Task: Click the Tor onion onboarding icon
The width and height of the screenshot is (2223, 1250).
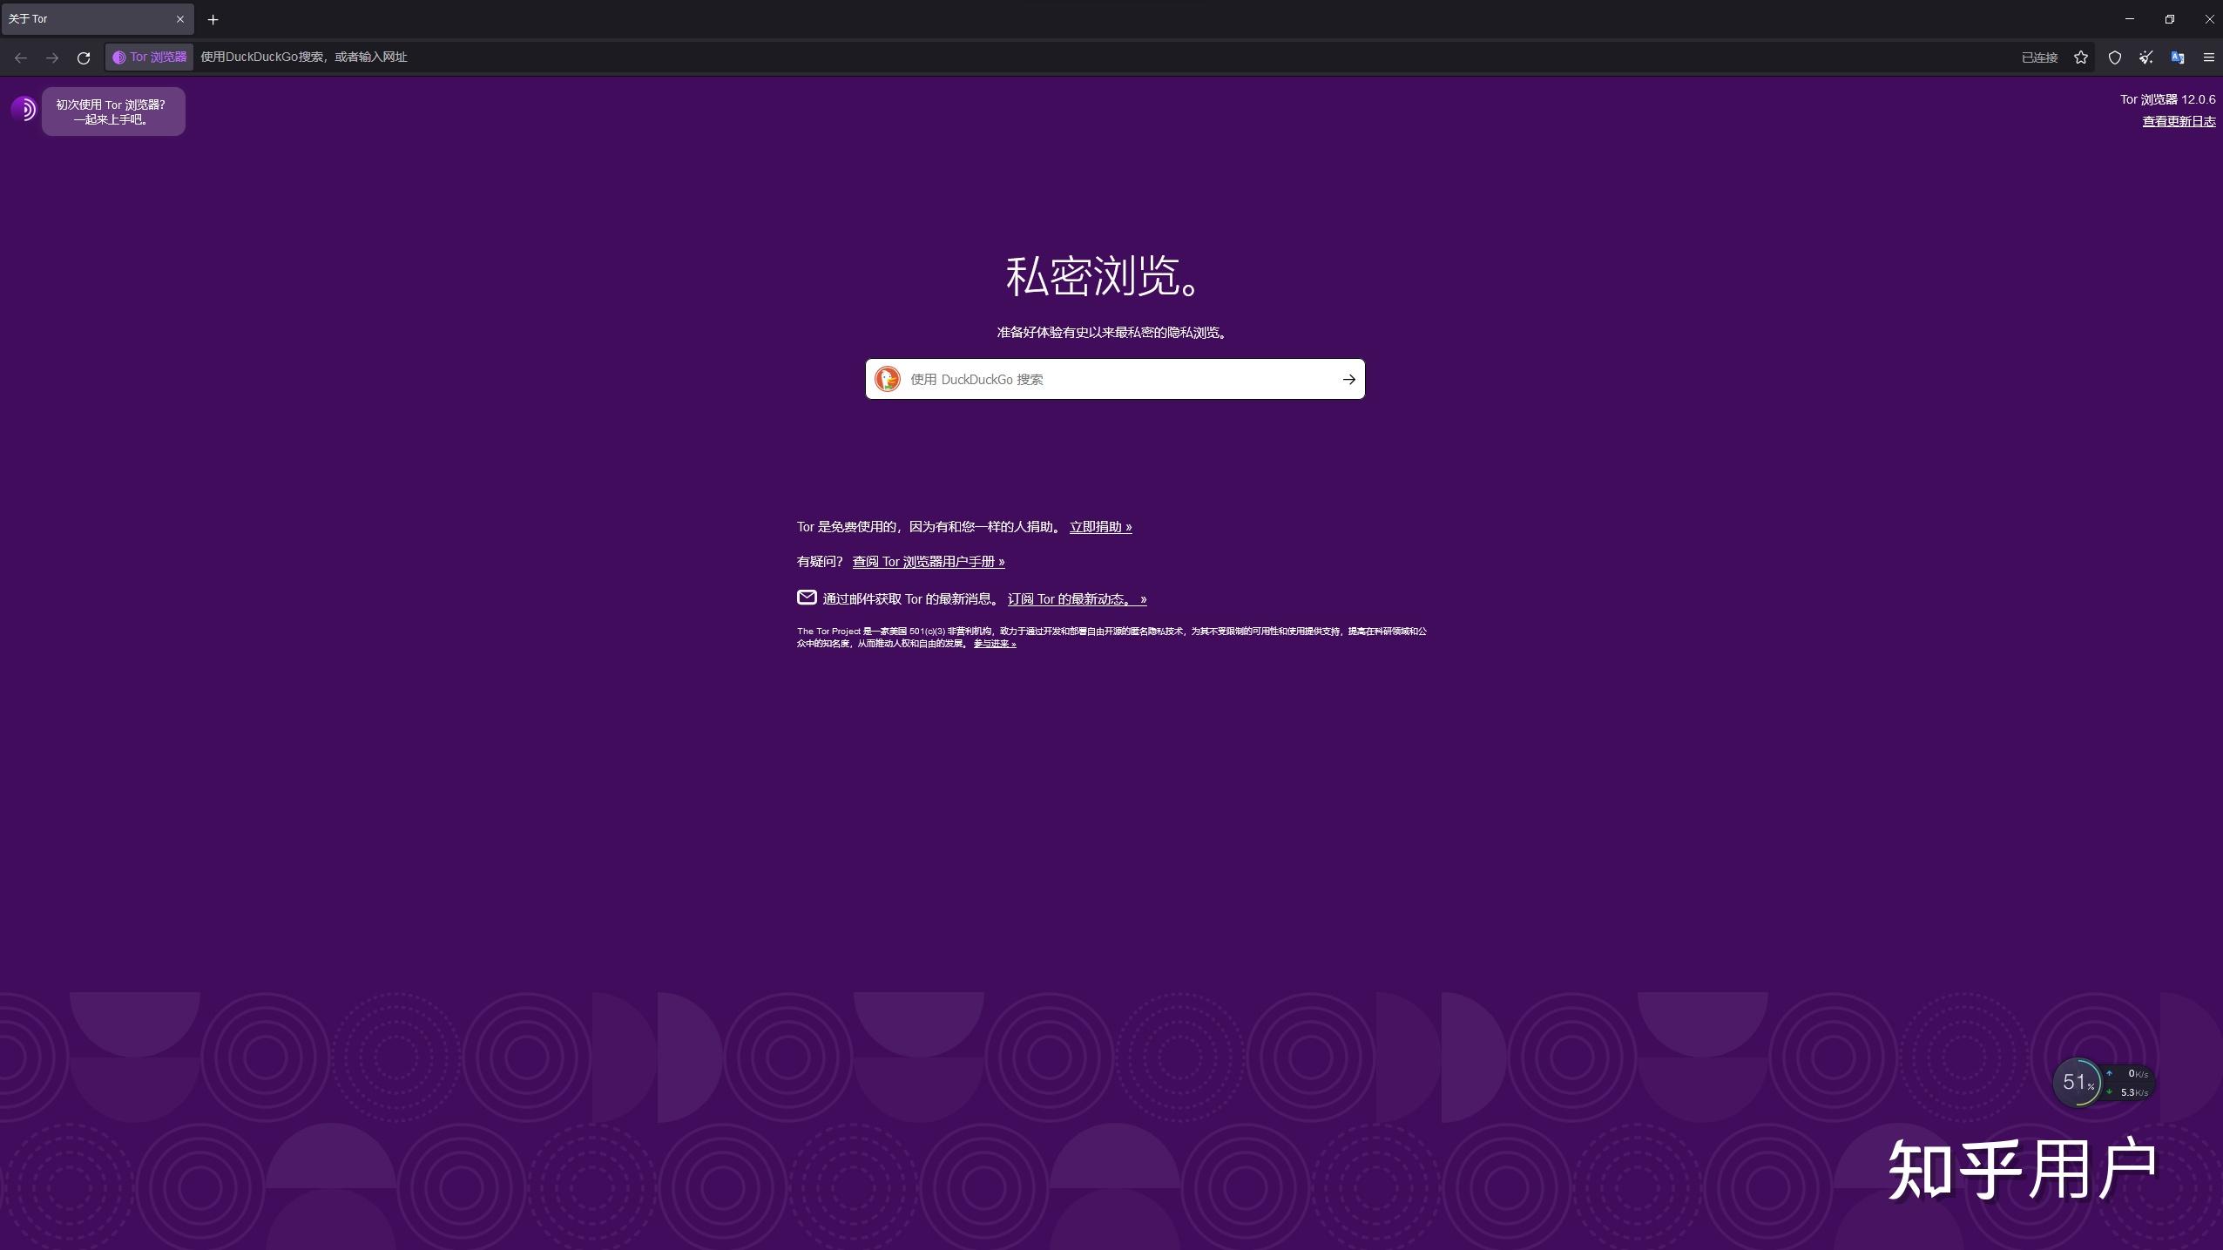Action: click(24, 109)
